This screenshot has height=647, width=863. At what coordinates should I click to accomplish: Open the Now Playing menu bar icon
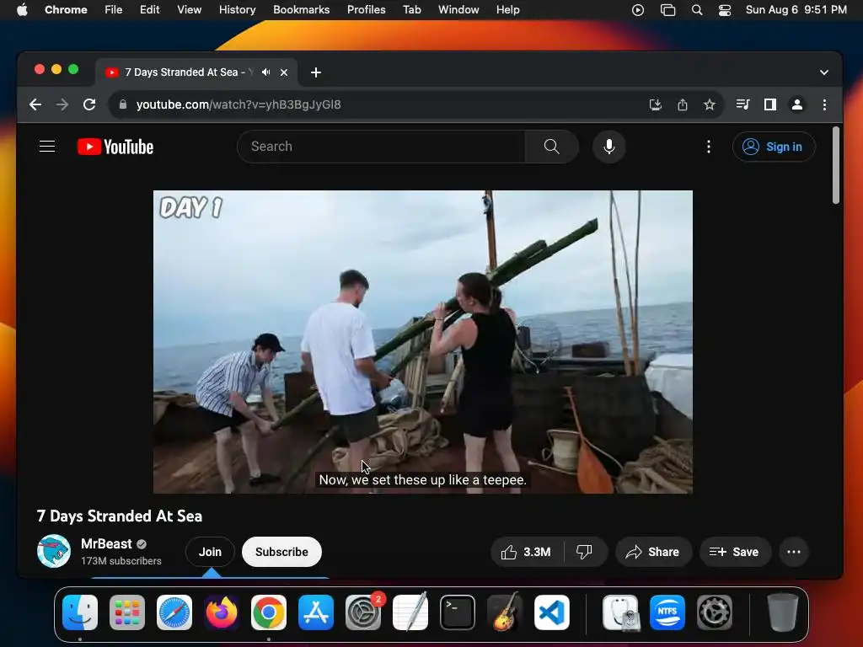tap(638, 10)
